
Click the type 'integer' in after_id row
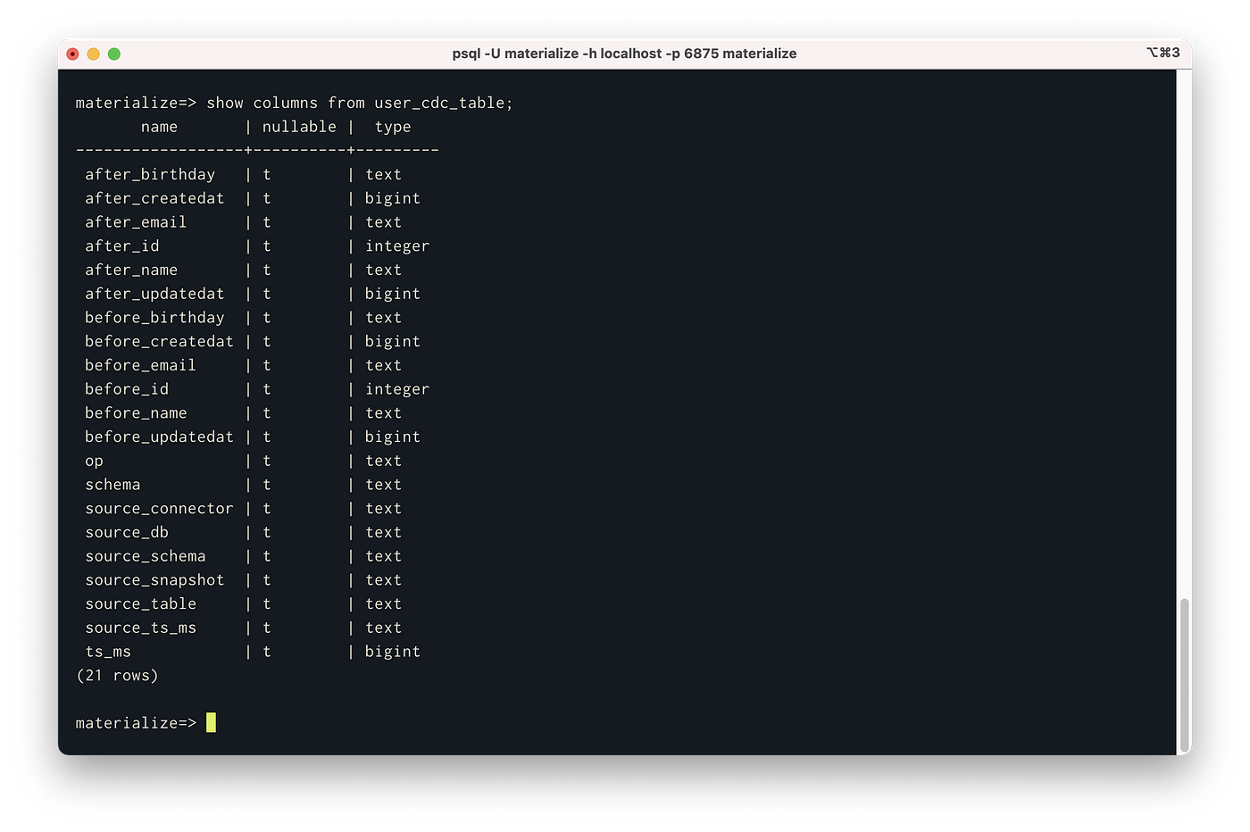click(397, 246)
